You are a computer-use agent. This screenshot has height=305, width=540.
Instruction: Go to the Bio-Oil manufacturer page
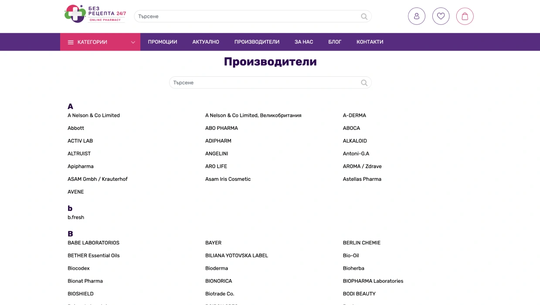click(351, 255)
